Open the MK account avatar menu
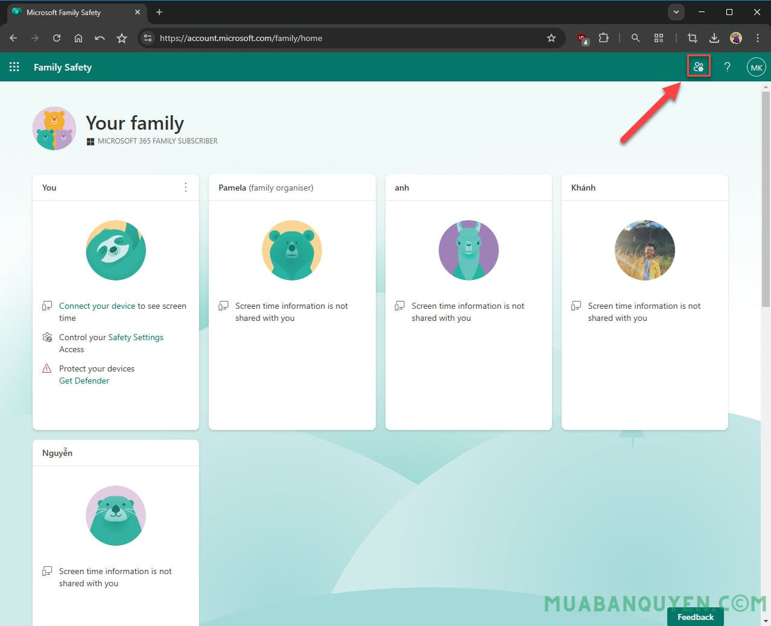The image size is (771, 626). pos(757,67)
